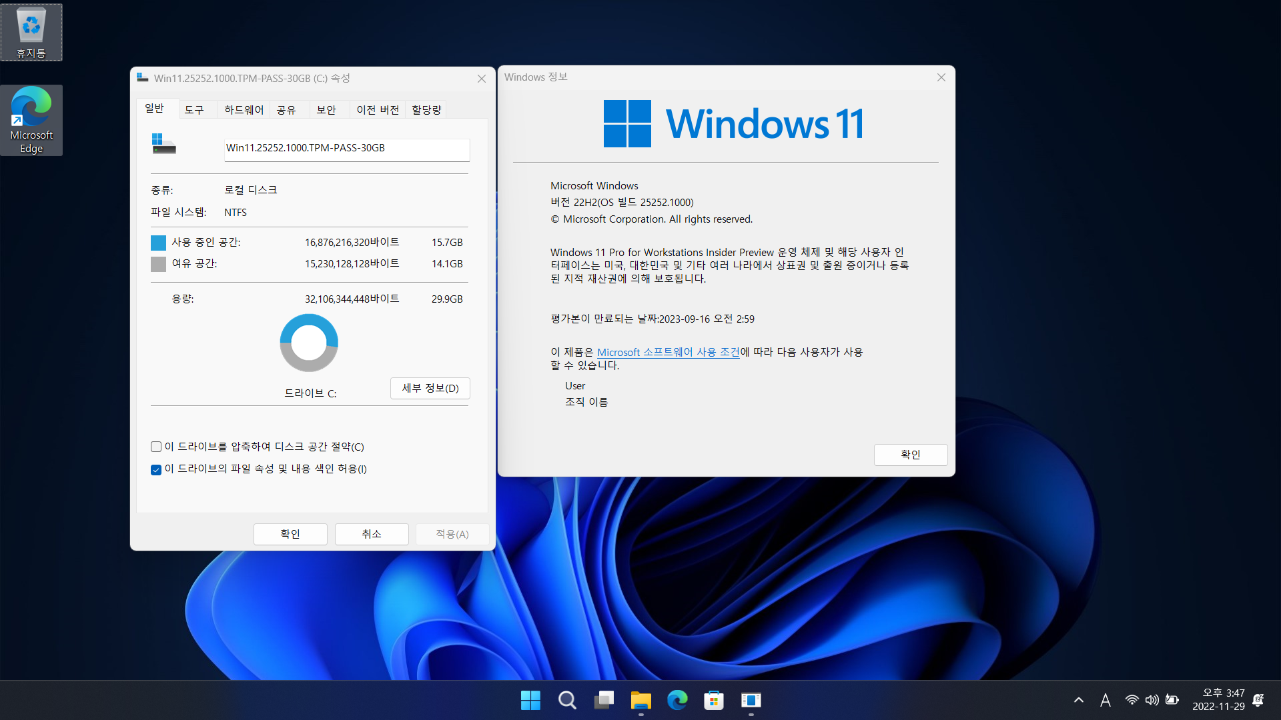The width and height of the screenshot is (1281, 720).
Task: Click the 15,230,128,128바이트 free space value
Action: 352,264
